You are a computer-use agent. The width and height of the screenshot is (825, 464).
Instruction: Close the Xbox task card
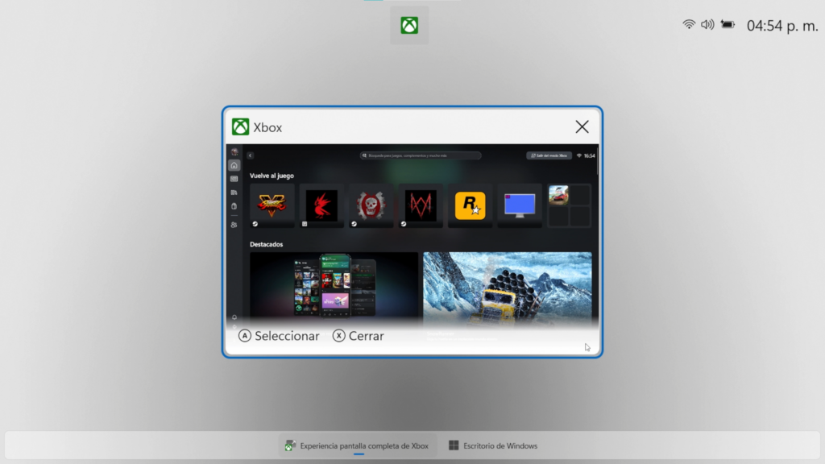[x=582, y=126]
